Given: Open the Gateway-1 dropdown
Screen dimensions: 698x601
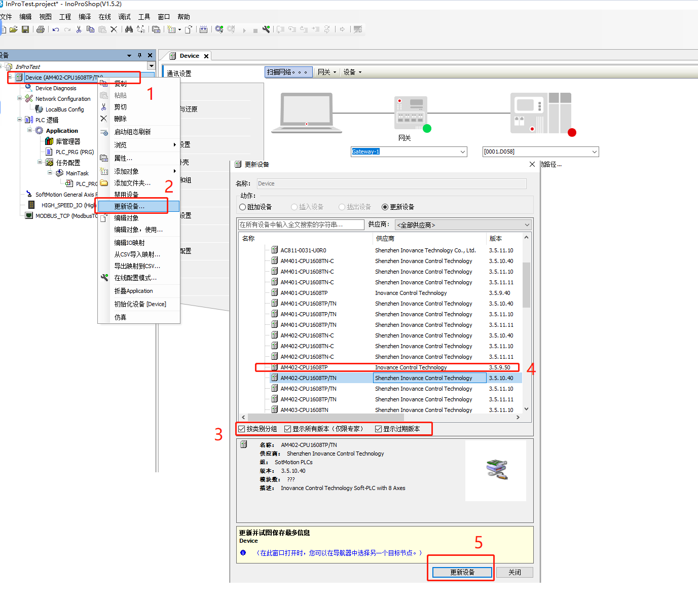Looking at the screenshot, I should [x=462, y=152].
